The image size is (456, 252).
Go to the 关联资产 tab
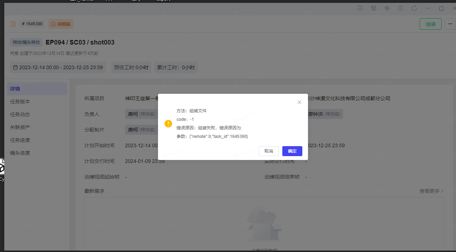point(20,127)
